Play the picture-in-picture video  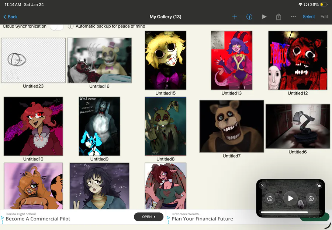tap(290, 198)
